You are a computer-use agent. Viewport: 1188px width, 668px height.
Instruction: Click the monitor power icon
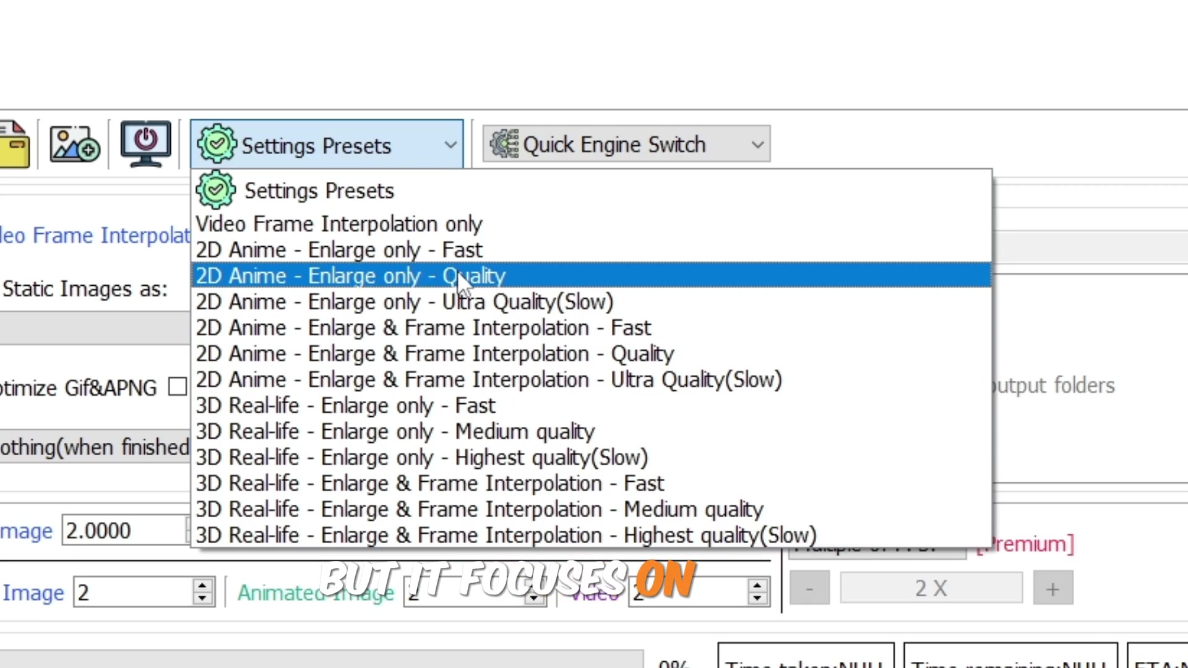coord(145,143)
